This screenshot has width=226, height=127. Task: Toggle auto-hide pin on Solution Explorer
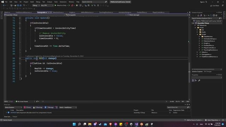click(x=219, y=13)
